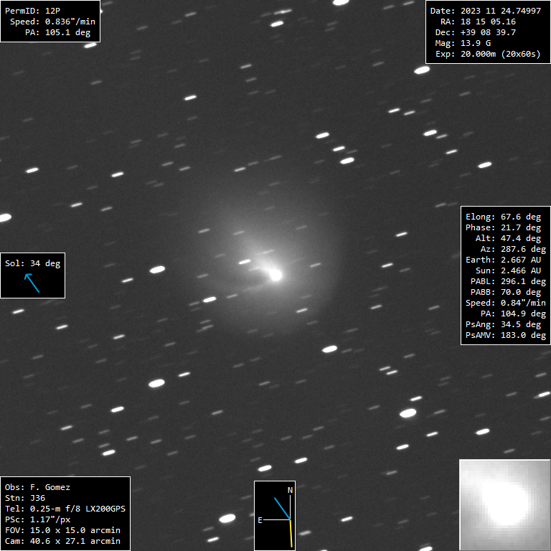Click the 'Exp: 20.000m (20x60s)' line
This screenshot has width=551, height=551.
(488, 54)
